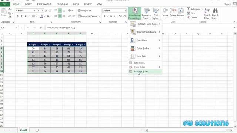Apply Comma Style

114,16
